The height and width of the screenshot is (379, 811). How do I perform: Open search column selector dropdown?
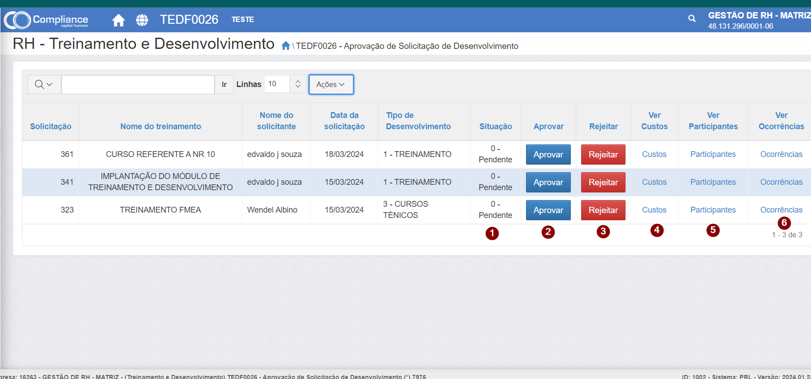click(44, 84)
